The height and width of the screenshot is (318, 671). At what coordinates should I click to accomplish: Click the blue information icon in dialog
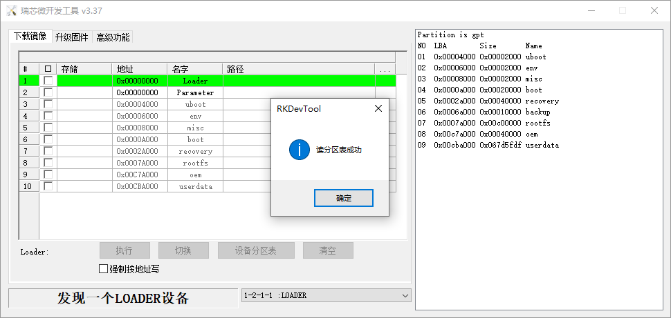(299, 150)
